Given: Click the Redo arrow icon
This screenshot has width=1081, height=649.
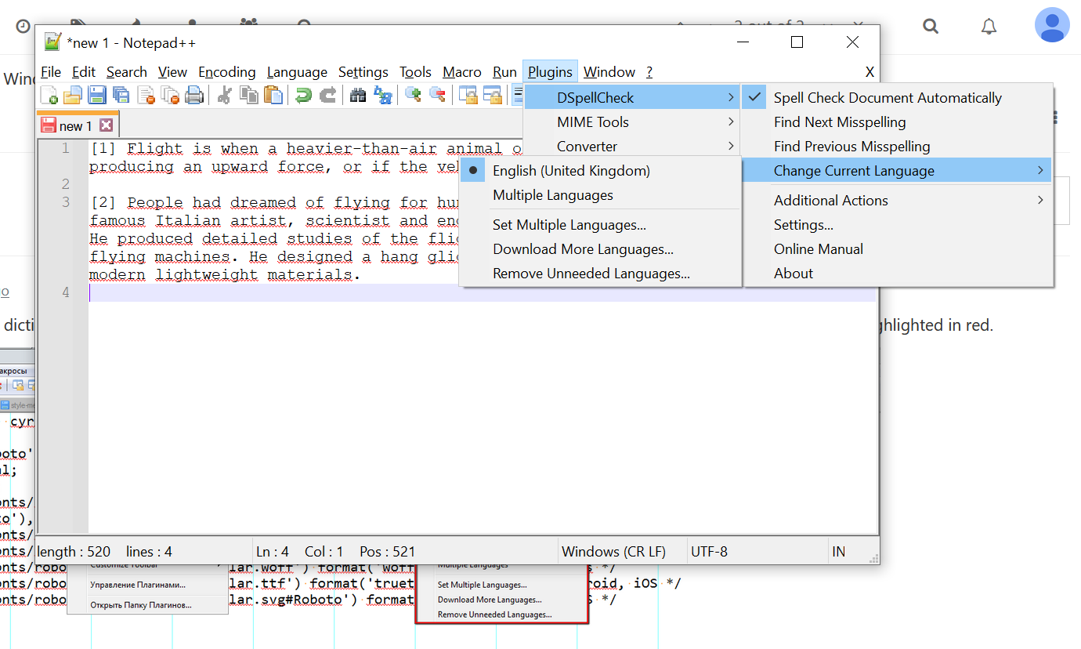Looking at the screenshot, I should tap(328, 96).
